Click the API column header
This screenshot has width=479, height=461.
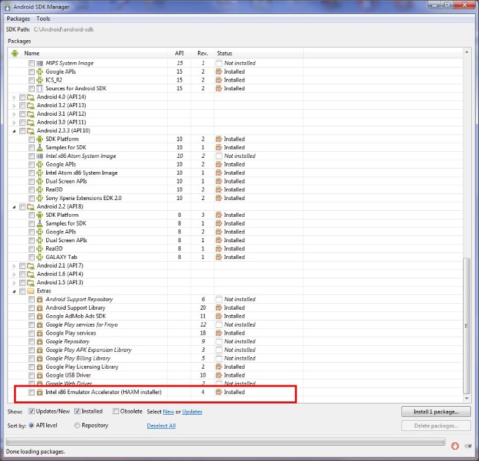(179, 53)
